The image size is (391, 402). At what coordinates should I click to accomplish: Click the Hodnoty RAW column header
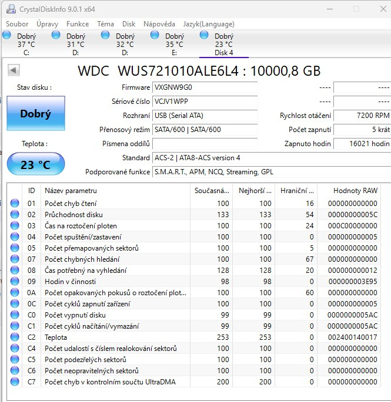pos(349,191)
